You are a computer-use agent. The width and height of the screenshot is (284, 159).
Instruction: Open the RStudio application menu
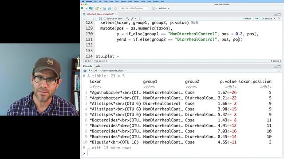pos(89,1)
